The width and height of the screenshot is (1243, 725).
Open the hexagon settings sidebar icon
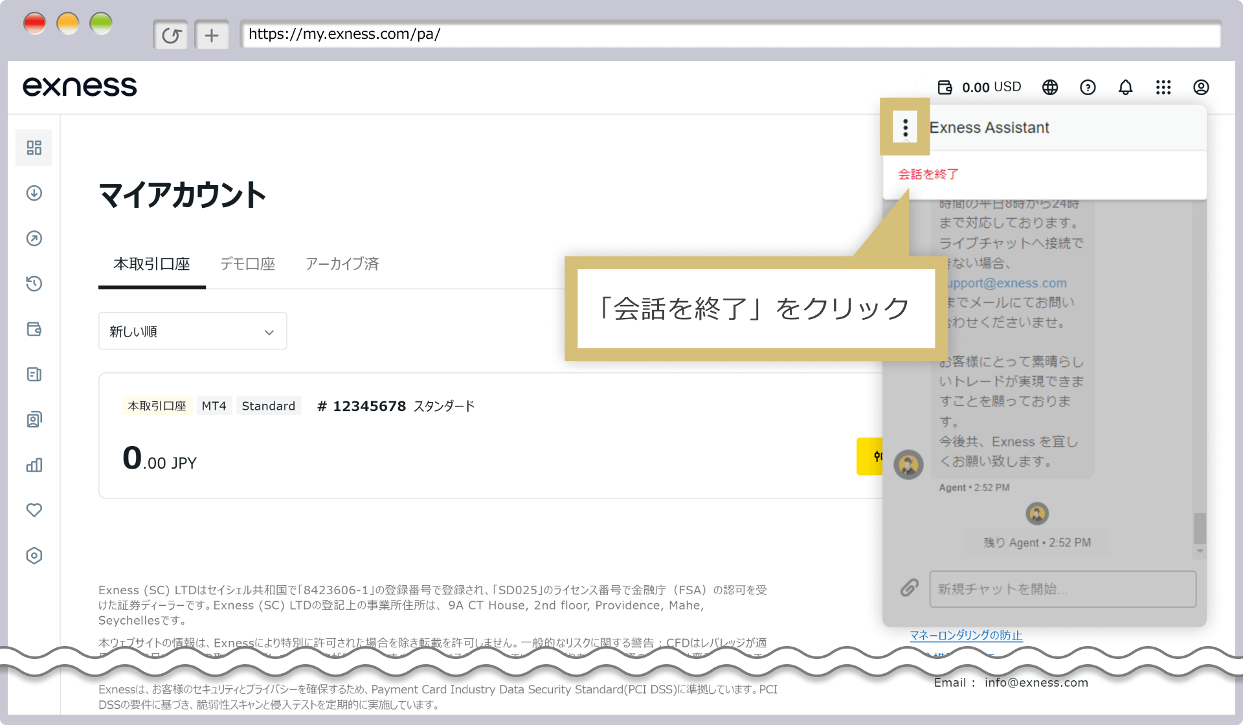coord(34,555)
